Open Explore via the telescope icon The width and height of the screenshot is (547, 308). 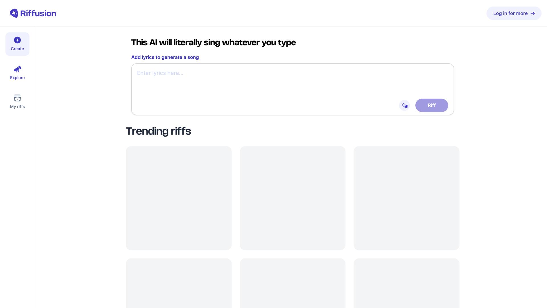[17, 69]
